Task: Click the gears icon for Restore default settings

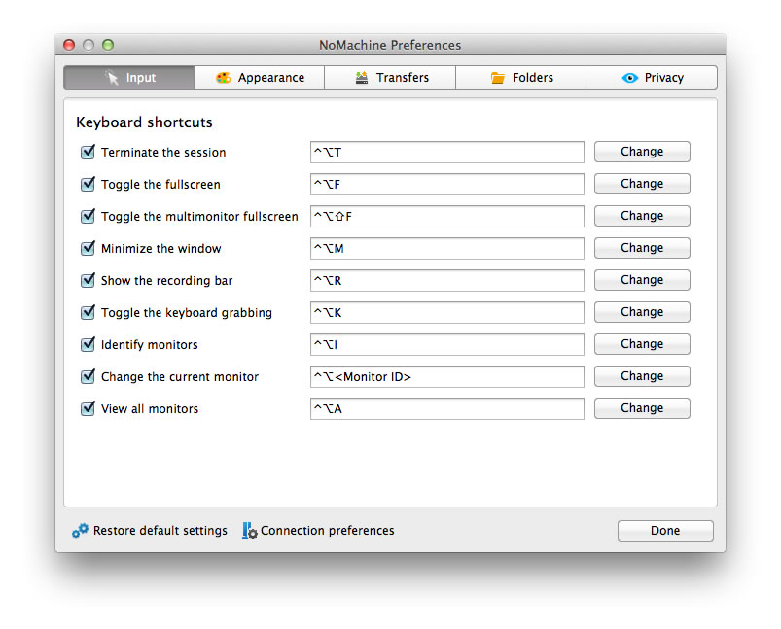Action: (x=80, y=531)
